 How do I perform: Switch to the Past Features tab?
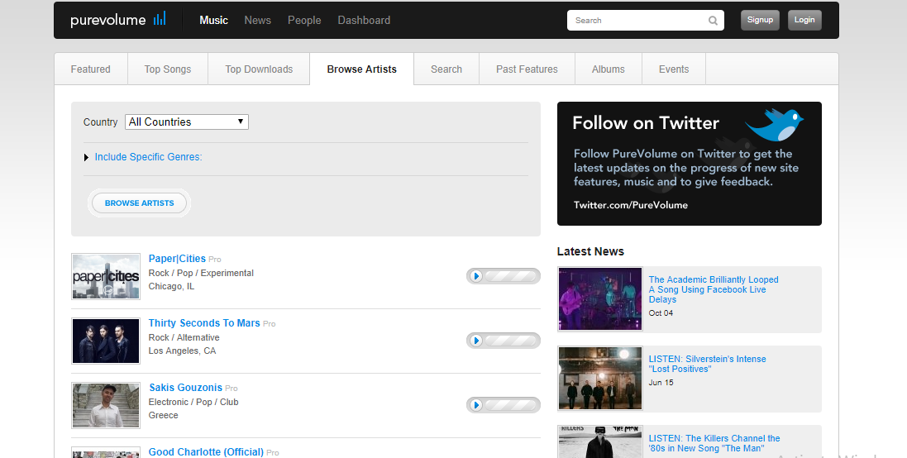527,69
